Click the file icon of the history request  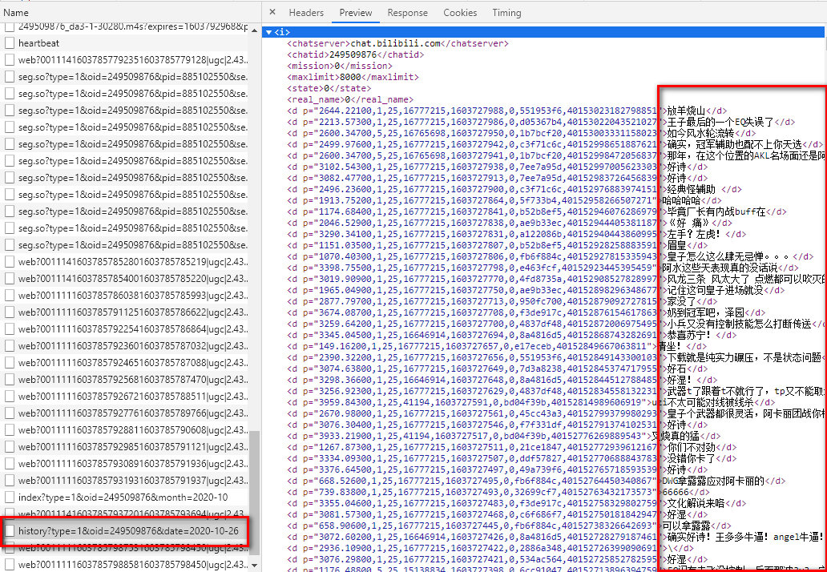(x=10, y=531)
